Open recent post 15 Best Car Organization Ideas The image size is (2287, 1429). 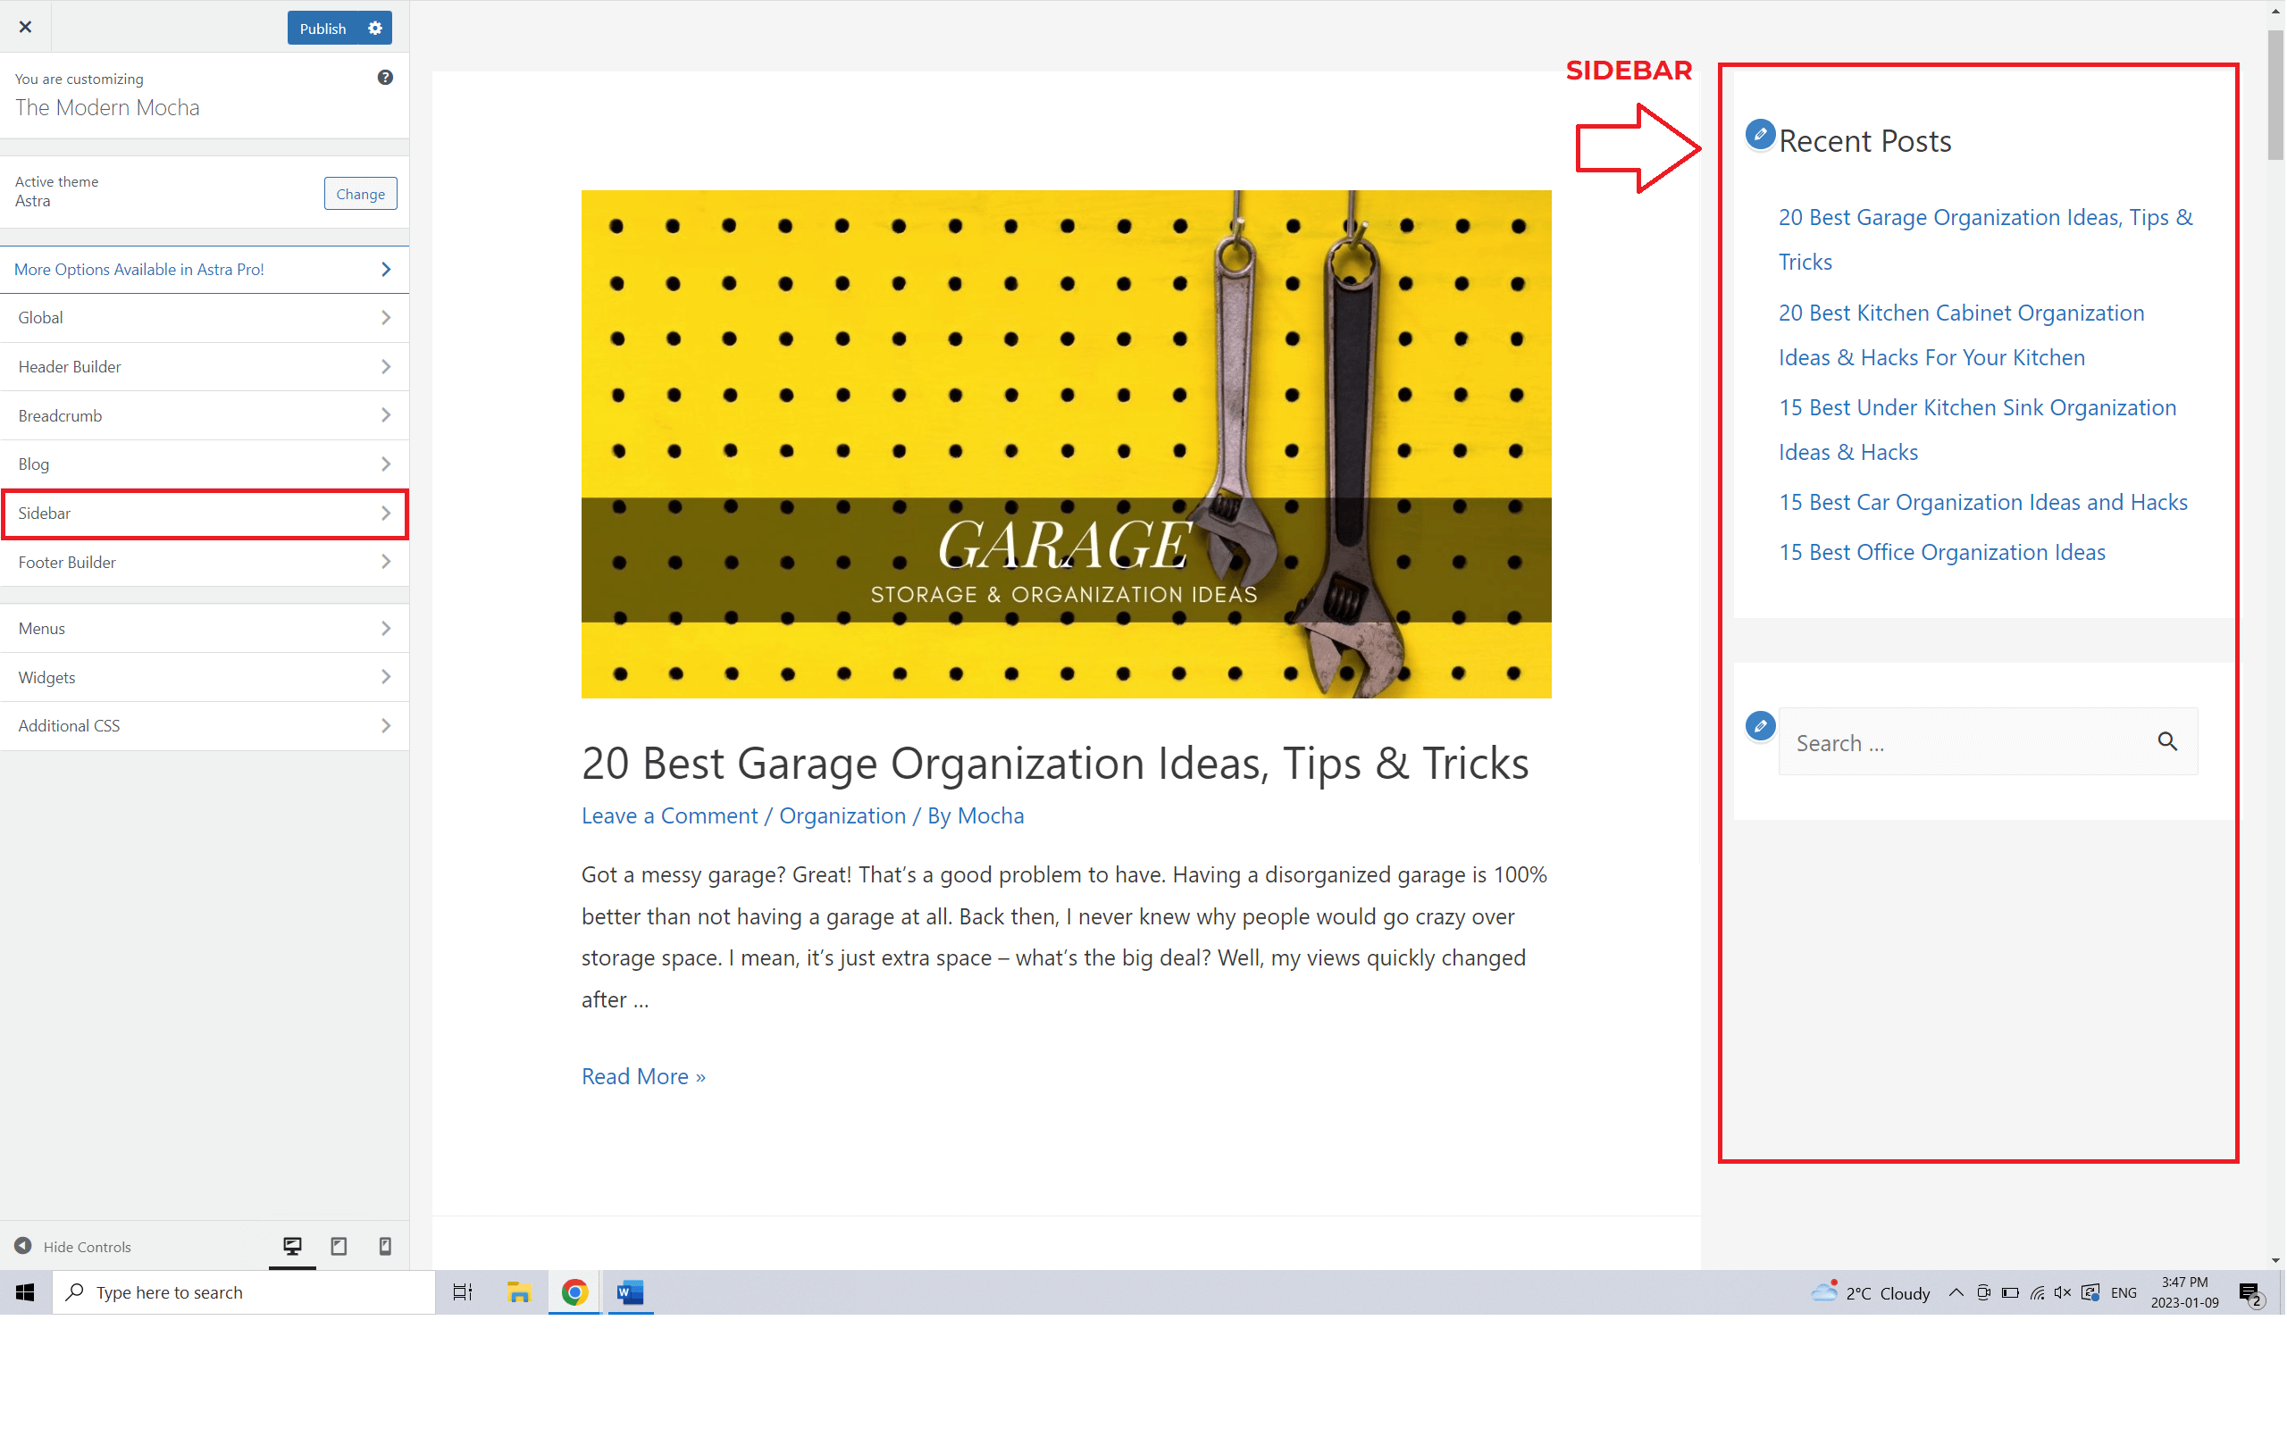click(x=1982, y=503)
